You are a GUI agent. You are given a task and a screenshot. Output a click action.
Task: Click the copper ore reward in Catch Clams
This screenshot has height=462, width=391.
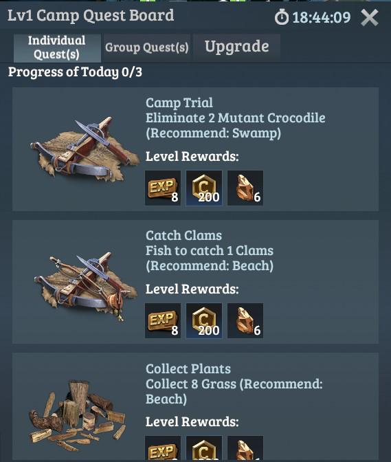(x=245, y=320)
